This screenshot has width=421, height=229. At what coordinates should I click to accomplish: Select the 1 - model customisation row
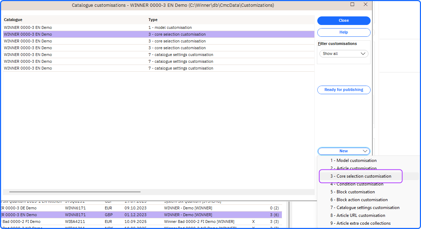click(159, 27)
